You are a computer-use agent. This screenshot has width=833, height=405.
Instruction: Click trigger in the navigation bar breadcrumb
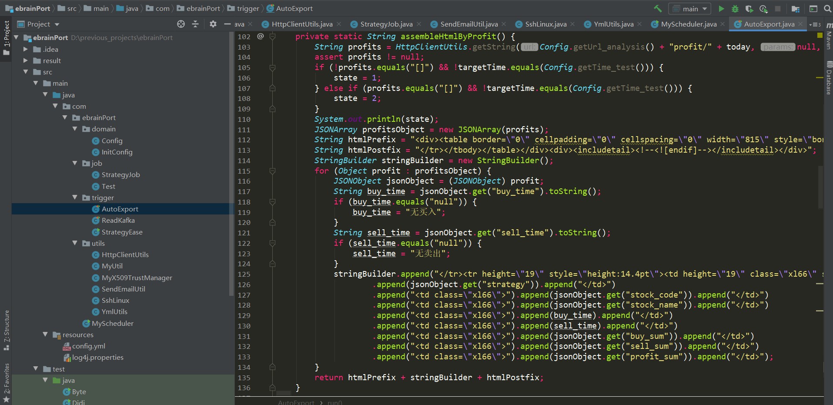(x=244, y=9)
